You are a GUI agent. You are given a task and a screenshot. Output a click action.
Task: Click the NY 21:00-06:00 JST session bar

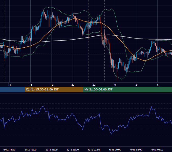[x=127, y=89]
